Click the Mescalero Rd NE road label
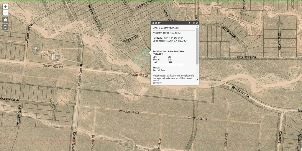302x151 pixels. tap(129, 112)
